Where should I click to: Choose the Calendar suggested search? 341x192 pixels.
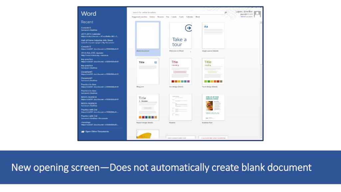189,17
